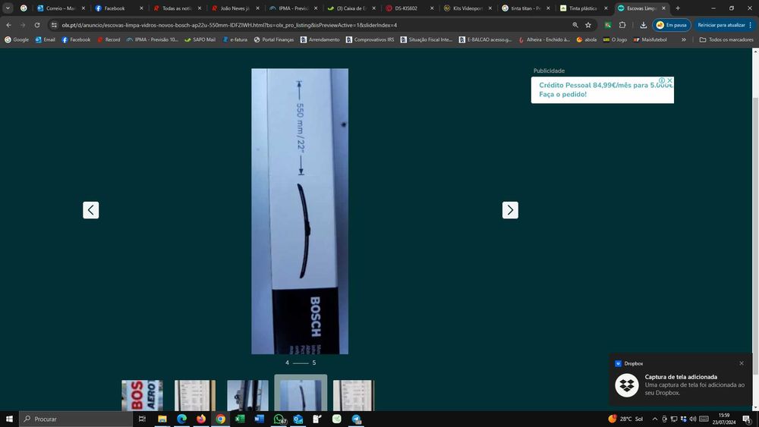Open the zoom indicator in address bar
Screen dimensions: 759x427
click(x=575, y=25)
